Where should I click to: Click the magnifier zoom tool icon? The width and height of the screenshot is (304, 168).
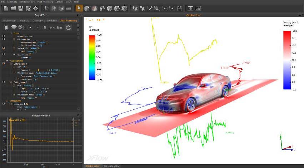click(x=157, y=8)
